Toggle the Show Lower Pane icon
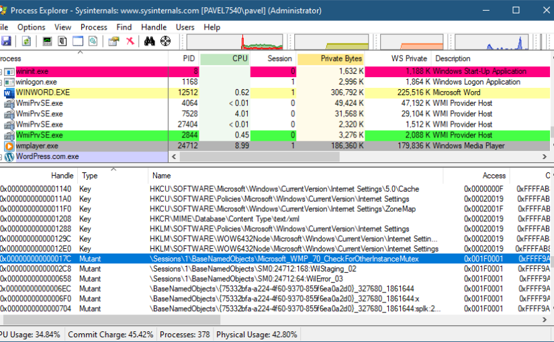Image resolution: width=554 pixels, height=342 pixels. (78, 42)
